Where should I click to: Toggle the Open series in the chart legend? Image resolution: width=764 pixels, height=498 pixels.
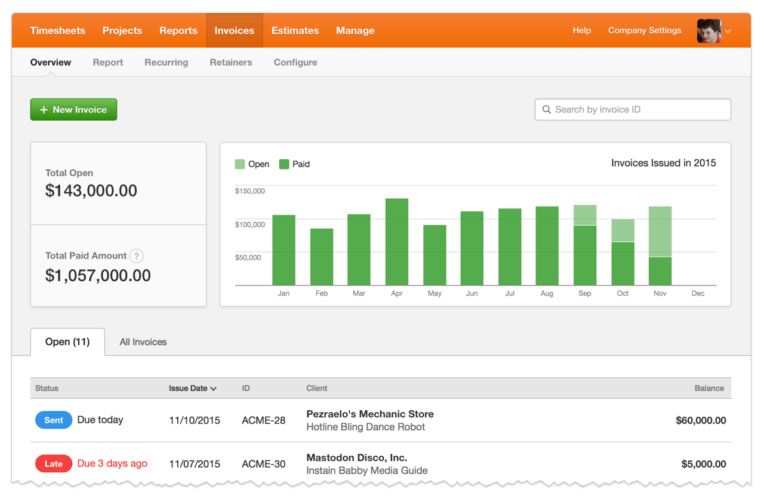(252, 164)
